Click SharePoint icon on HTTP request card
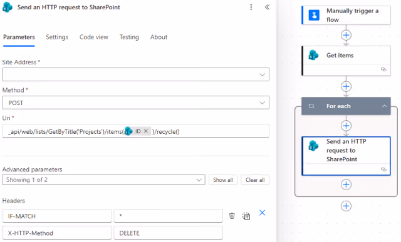Image resolution: width=401 pixels, height=242 pixels. tap(313, 146)
